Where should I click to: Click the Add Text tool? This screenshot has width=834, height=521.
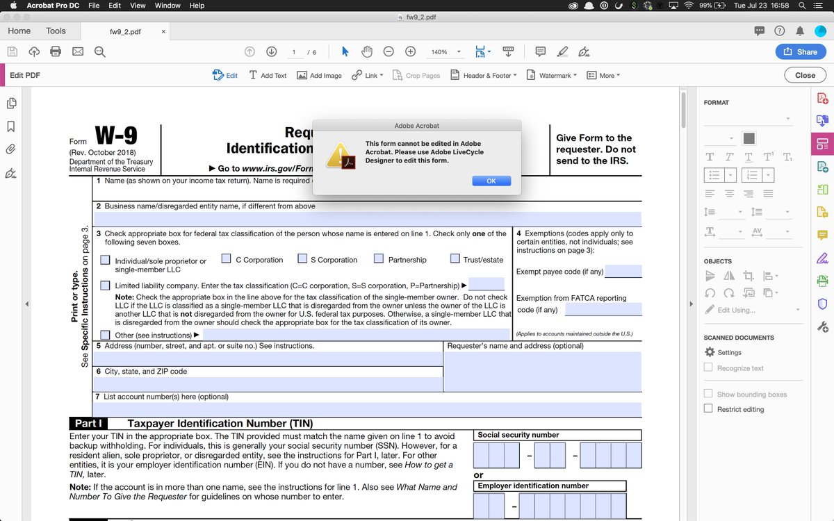[x=268, y=75]
